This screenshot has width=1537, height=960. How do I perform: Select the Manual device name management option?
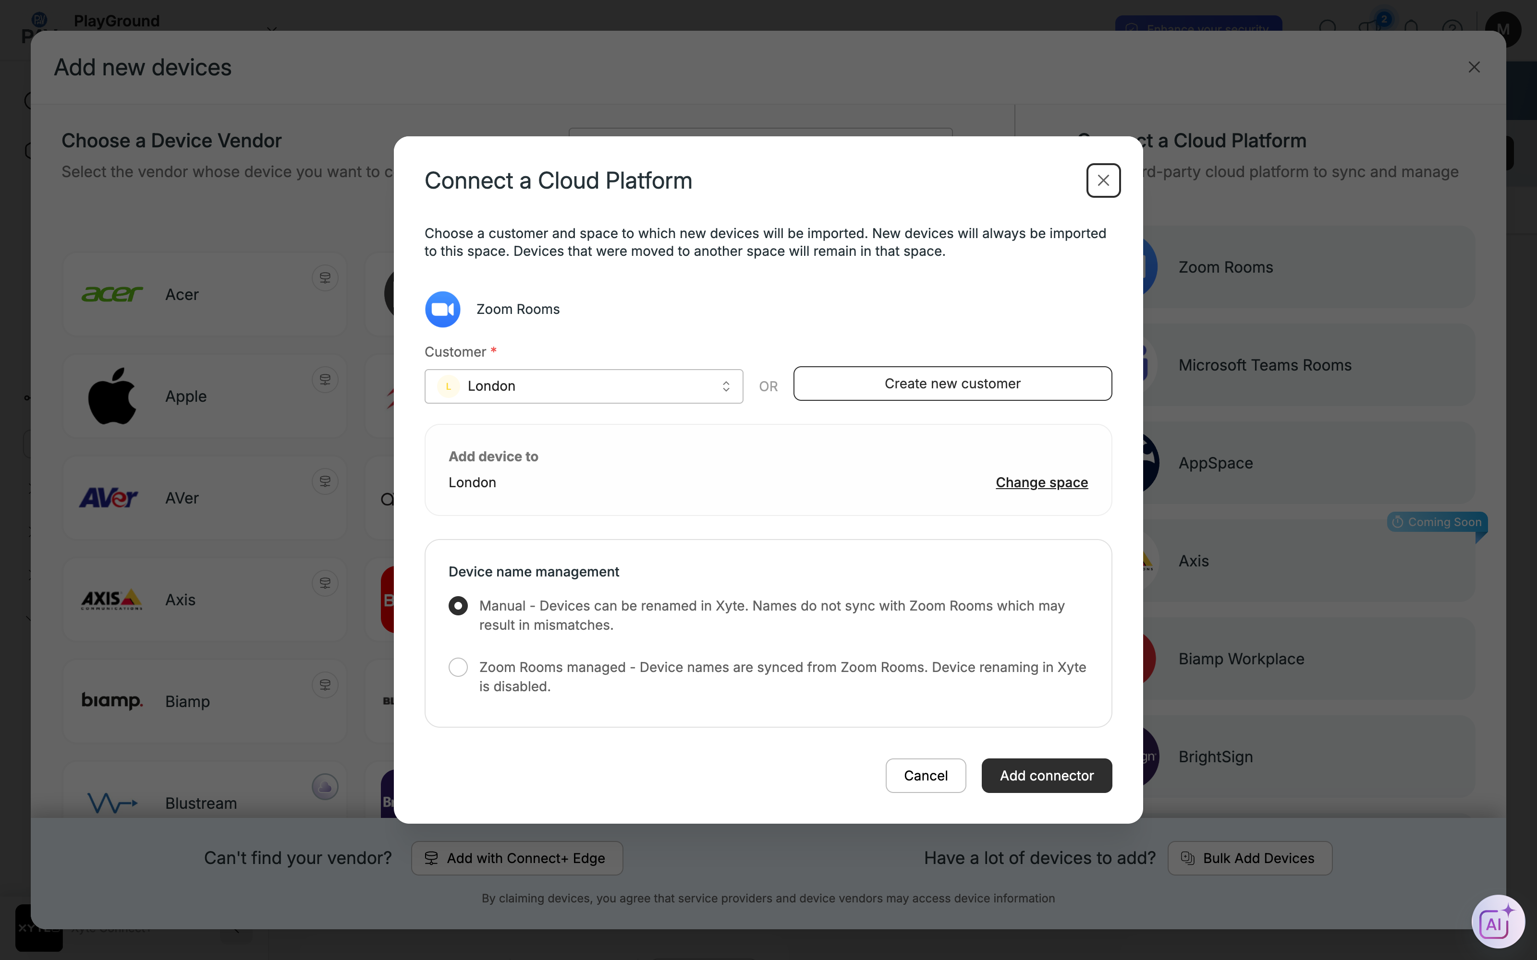(x=458, y=606)
